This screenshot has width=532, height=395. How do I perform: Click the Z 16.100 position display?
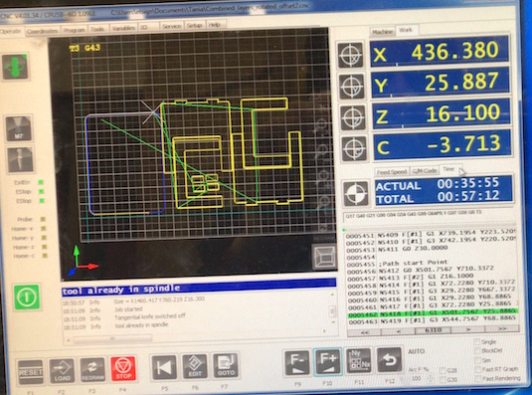pyautogui.click(x=442, y=113)
